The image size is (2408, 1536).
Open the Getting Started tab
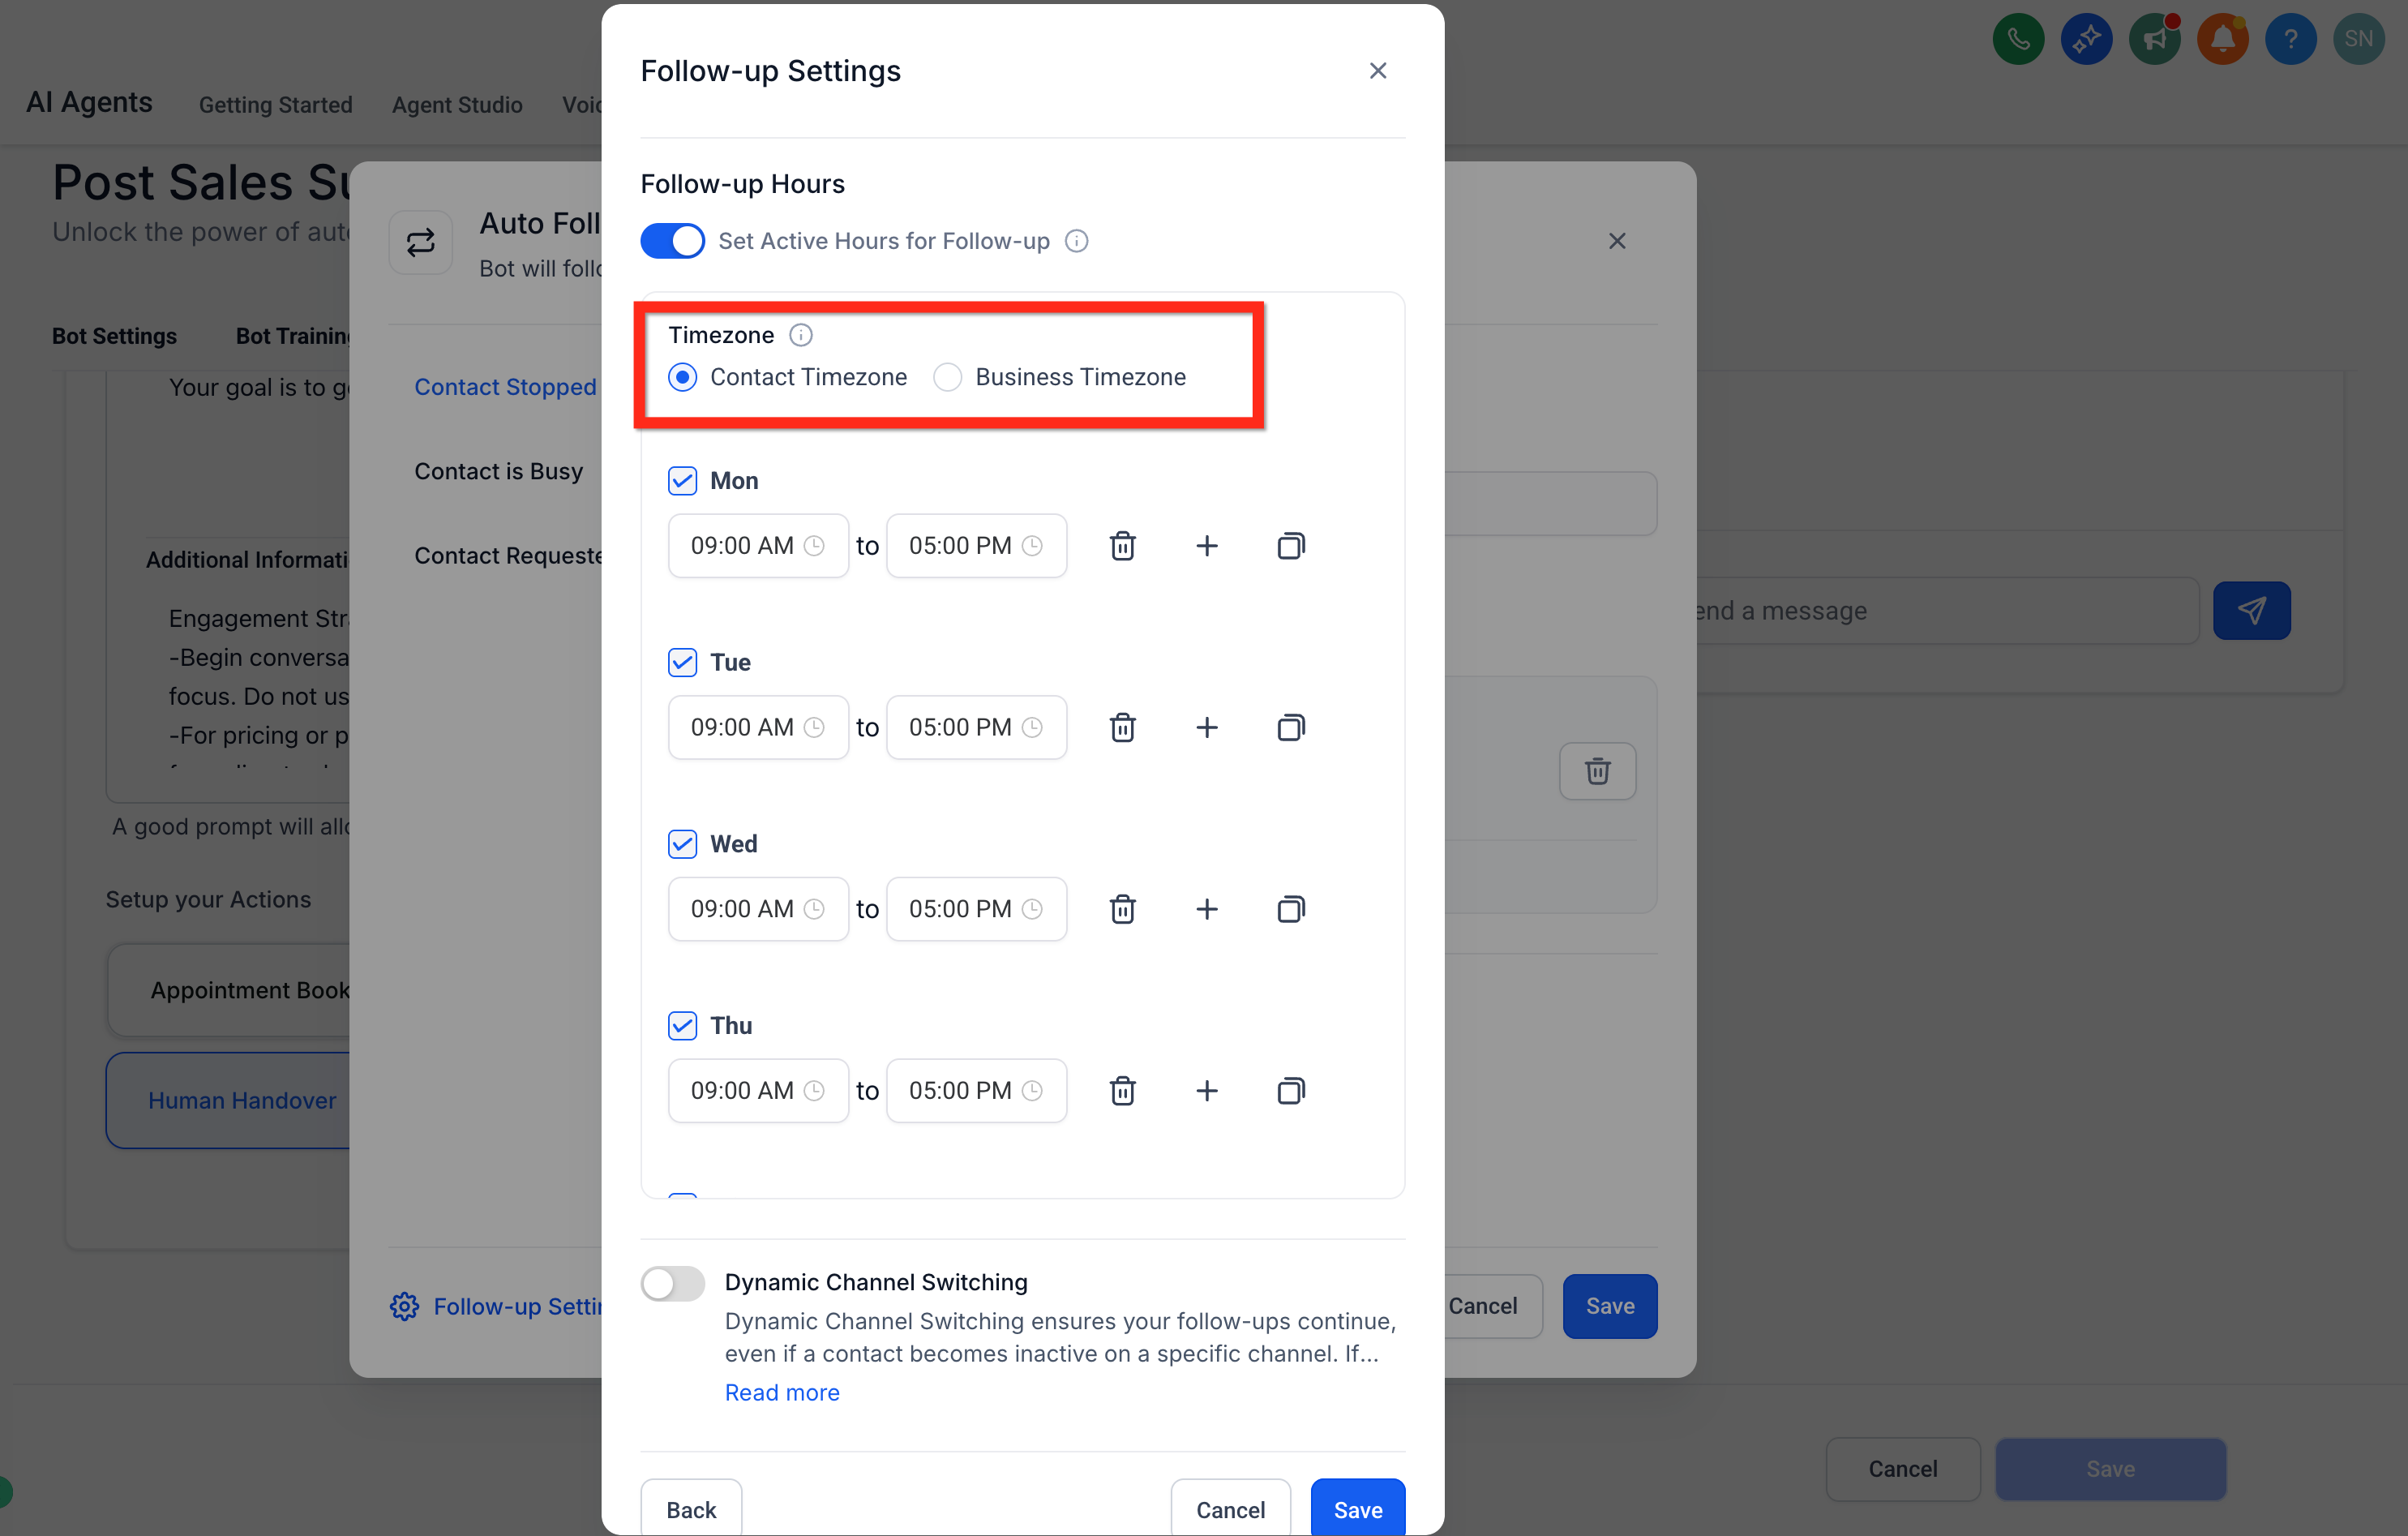pos(275,105)
